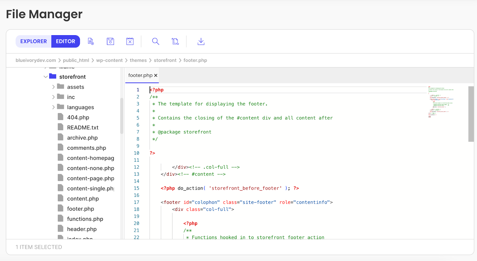The width and height of the screenshot is (477, 261).
Task: Click the 'site-footer' class value
Action: [x=258, y=202]
